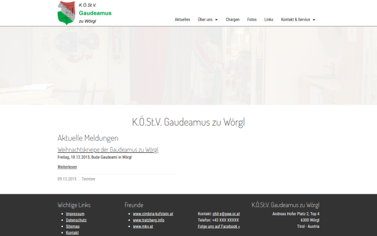
Task: Click the Tirol - Austria text
Action: pos(309,227)
